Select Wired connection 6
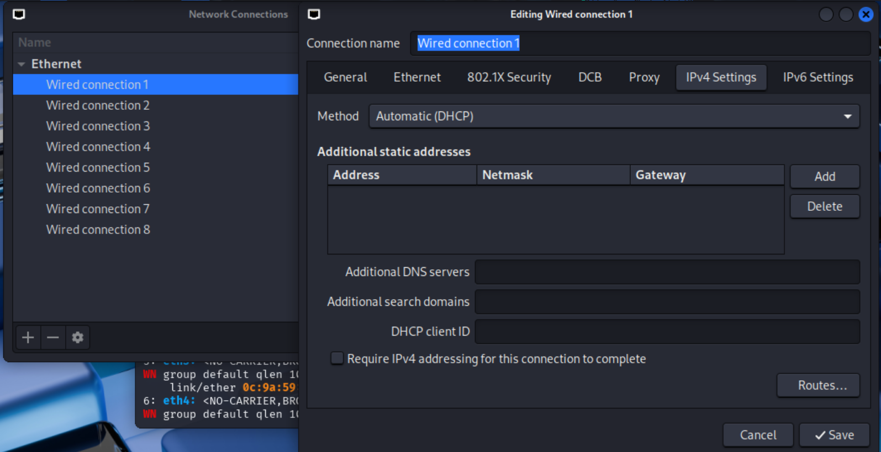The height and width of the screenshot is (452, 881). click(156, 188)
